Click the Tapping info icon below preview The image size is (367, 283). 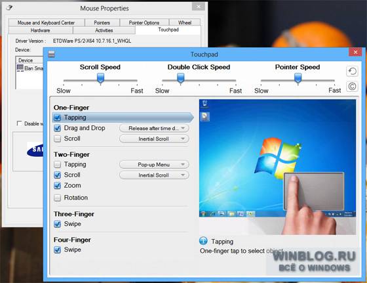pyautogui.click(x=203, y=241)
